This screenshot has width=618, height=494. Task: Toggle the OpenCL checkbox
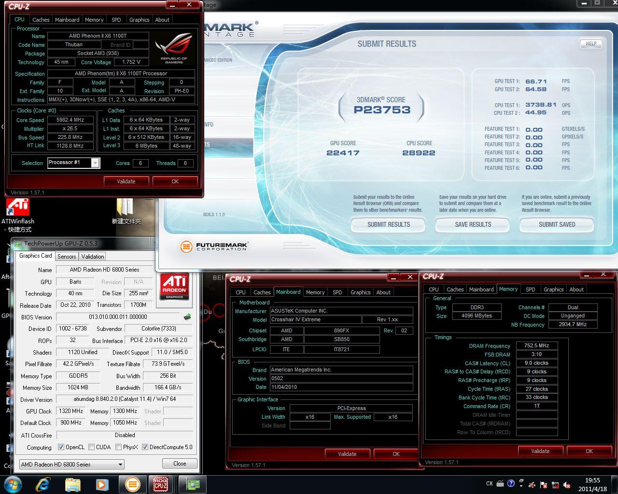61,447
